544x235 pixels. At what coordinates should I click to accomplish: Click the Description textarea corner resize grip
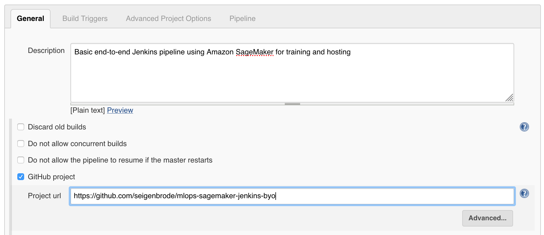tap(510, 98)
